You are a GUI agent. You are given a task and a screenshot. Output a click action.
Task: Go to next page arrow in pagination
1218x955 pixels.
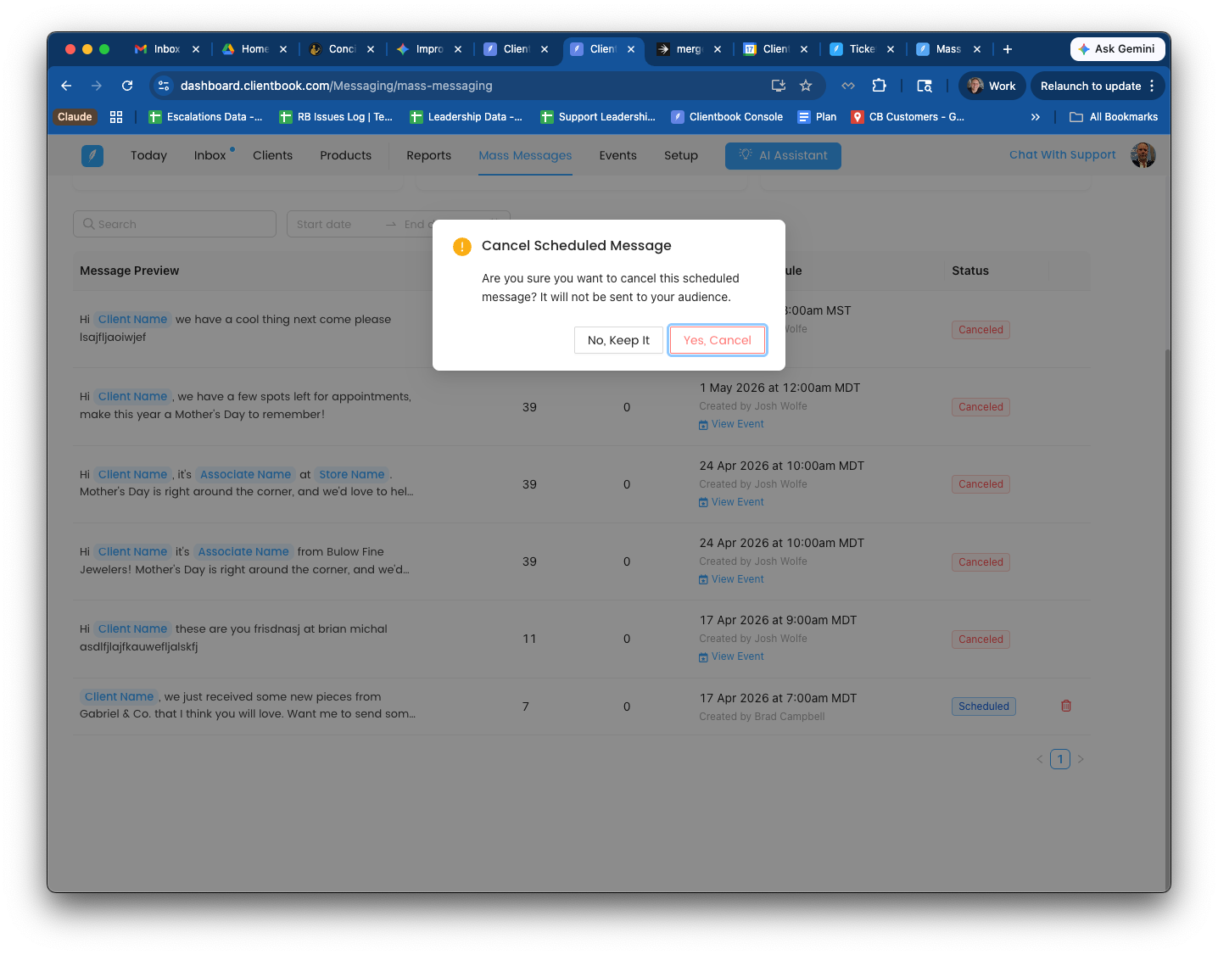pyautogui.click(x=1081, y=759)
